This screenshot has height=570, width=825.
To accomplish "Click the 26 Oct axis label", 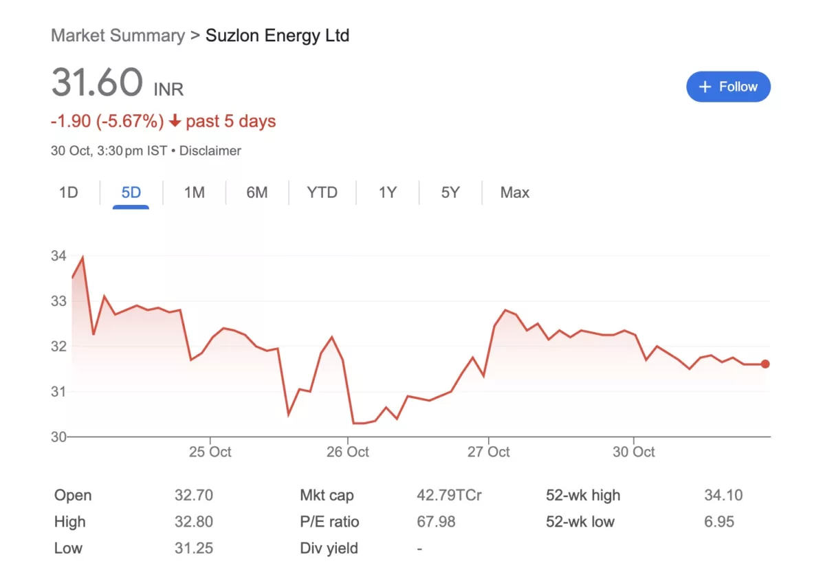I will pos(348,452).
